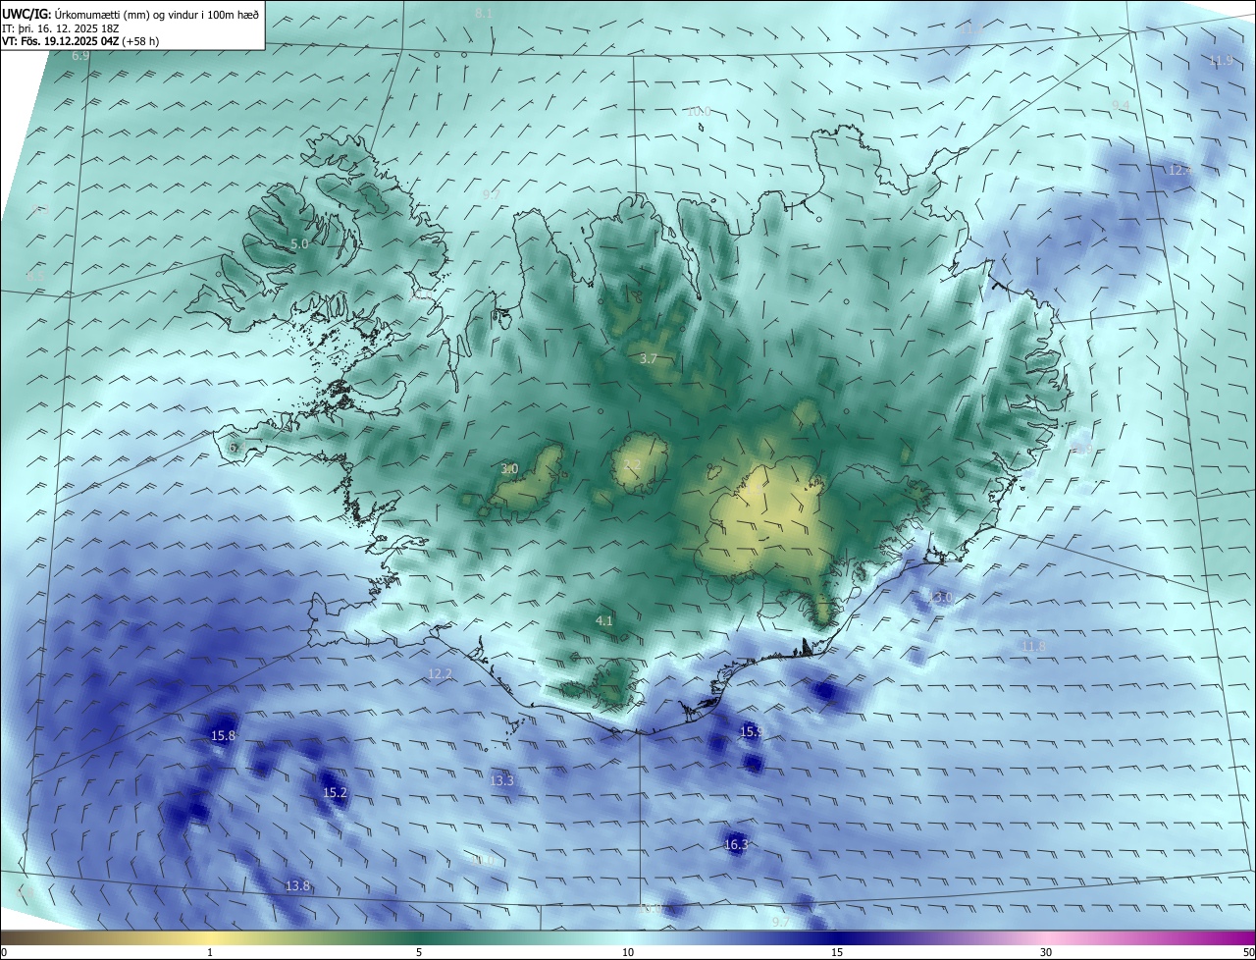Click the colour scale tick label 15

click(x=837, y=952)
